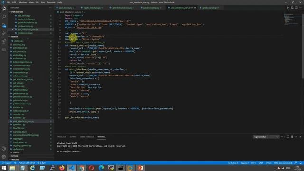Click the synchronize changes icon in status bar
This screenshot has height=171, width=304.
point(15,163)
